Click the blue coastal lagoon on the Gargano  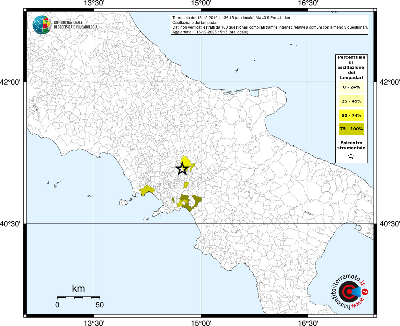[254, 94]
